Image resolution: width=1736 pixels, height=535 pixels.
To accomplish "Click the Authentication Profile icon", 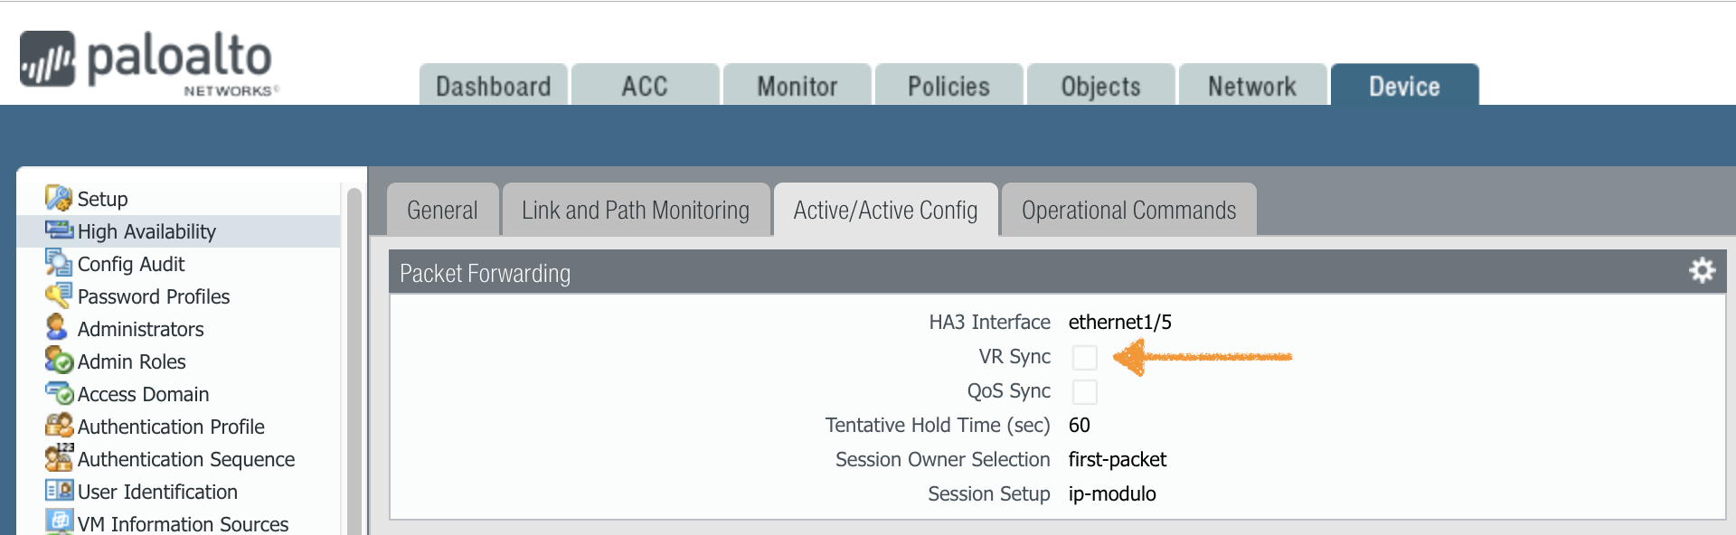I will pyautogui.click(x=59, y=426).
